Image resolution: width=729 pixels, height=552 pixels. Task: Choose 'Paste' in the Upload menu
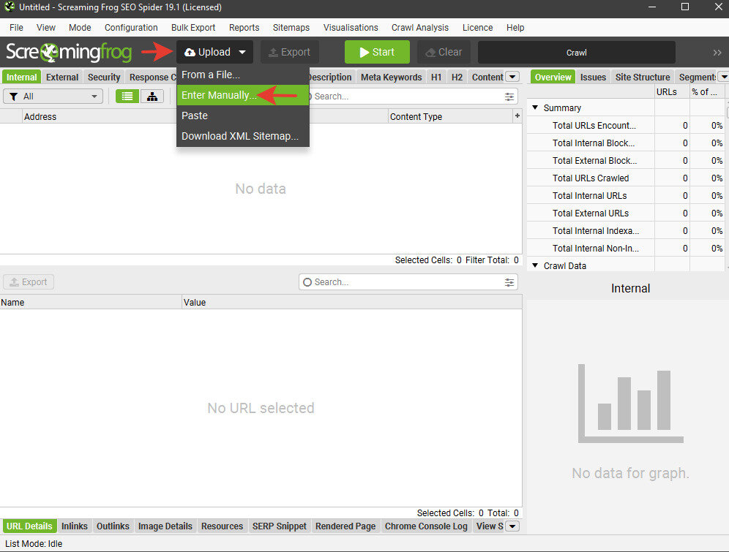(x=243, y=116)
